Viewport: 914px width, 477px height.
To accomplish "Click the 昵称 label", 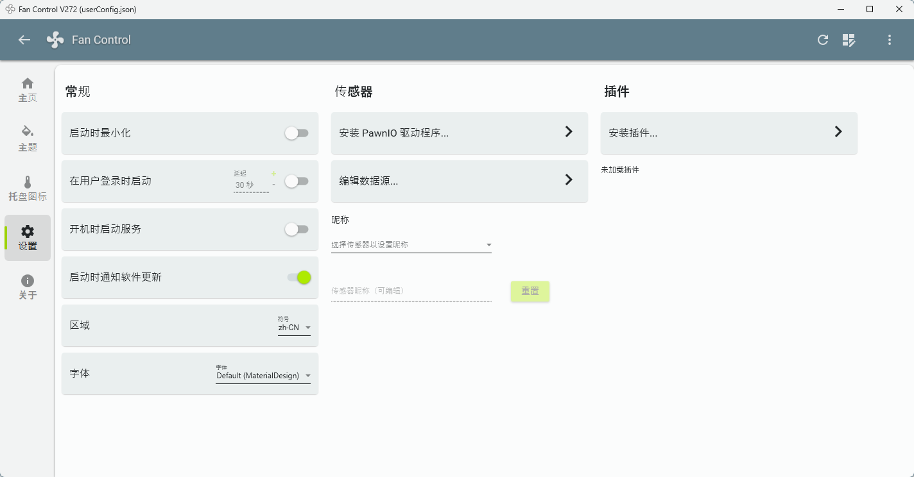I will (x=340, y=220).
